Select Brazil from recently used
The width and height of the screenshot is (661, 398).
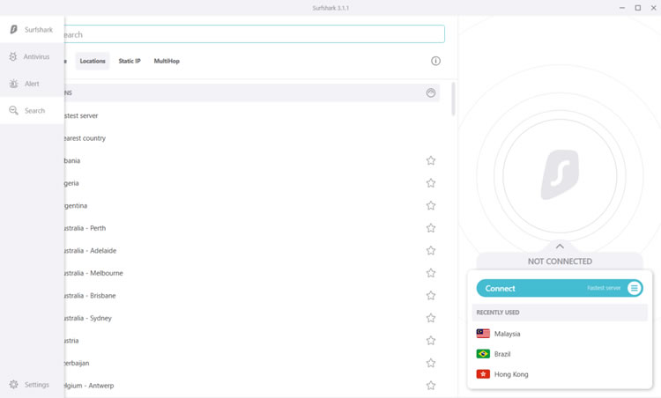tap(560, 354)
